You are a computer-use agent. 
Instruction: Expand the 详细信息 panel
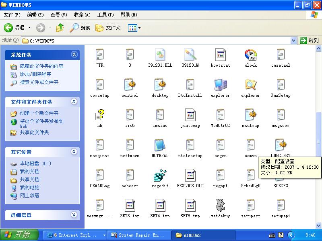[x=74, y=215]
